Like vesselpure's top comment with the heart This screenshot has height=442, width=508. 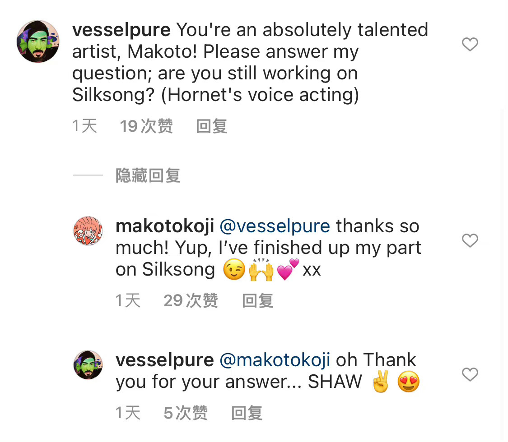click(470, 44)
